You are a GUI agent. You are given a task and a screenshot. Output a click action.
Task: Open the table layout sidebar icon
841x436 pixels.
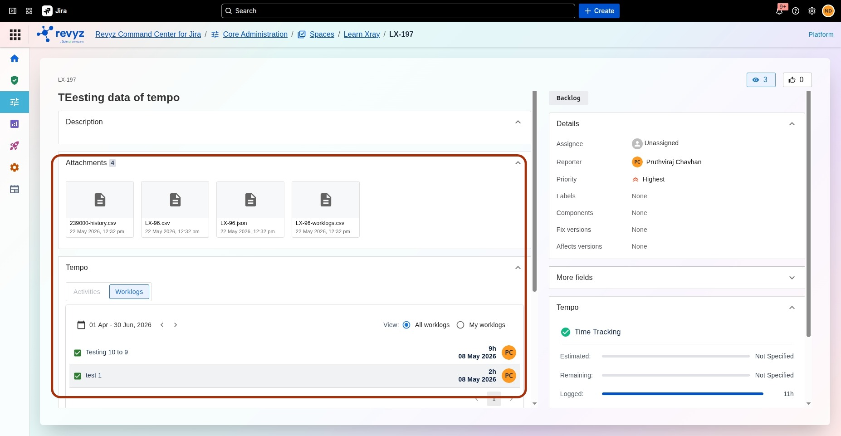(x=15, y=189)
